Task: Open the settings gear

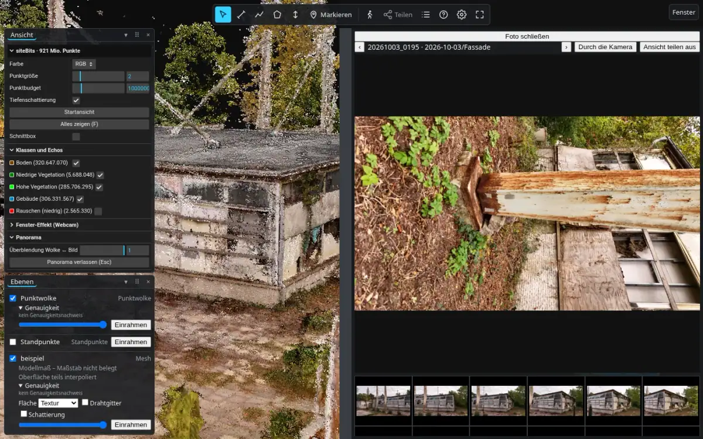Action: tap(462, 15)
